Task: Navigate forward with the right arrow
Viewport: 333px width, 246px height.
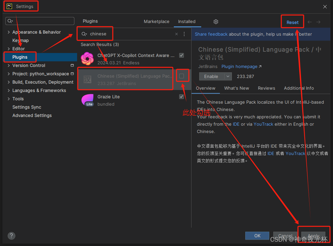Action: [318, 22]
